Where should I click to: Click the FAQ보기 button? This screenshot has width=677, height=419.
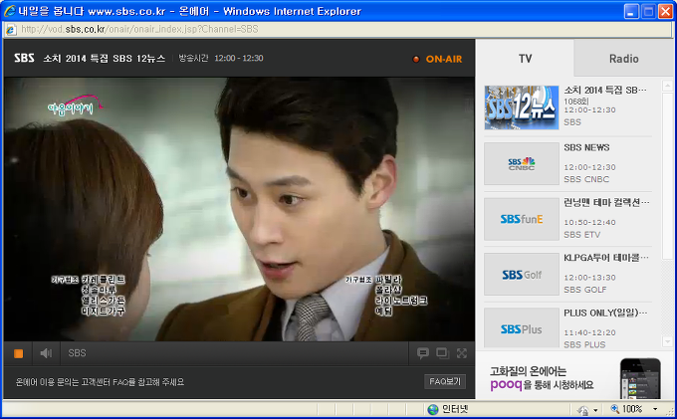coord(445,381)
